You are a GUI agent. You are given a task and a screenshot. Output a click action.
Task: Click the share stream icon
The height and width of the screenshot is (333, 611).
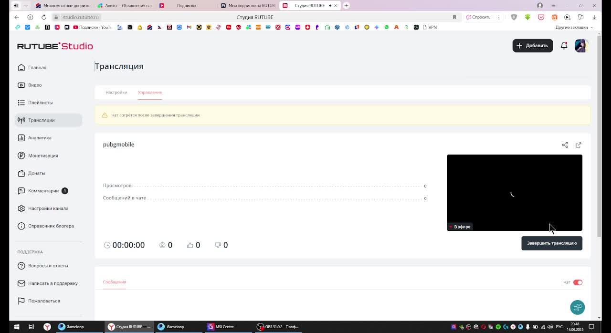pos(565,145)
